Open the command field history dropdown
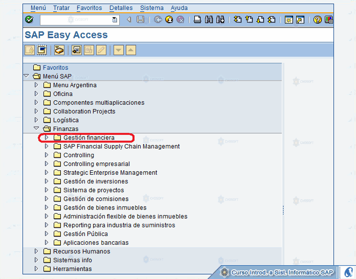The image size is (356, 279). (x=115, y=20)
